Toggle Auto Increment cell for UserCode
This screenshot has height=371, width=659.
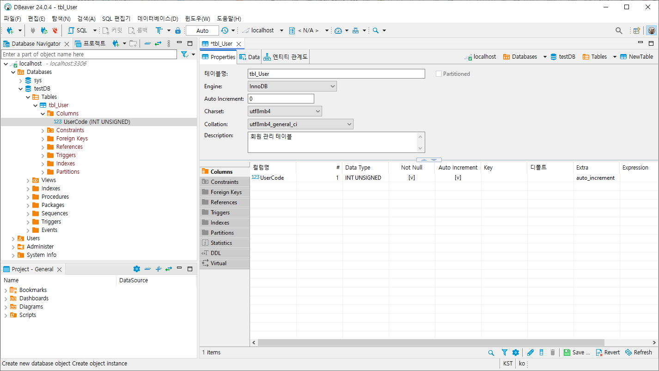pos(458,177)
